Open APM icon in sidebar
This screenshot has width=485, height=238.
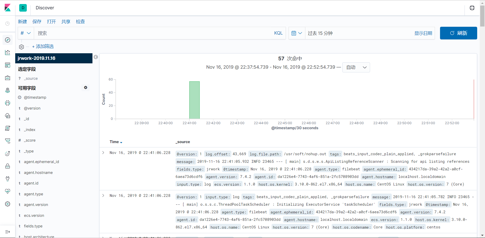click(8, 141)
